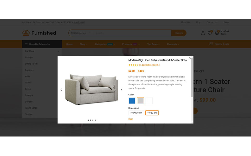251x156 pixels.
Task: Select the 40*20 cm dimension option
Action: [x=152, y=113]
